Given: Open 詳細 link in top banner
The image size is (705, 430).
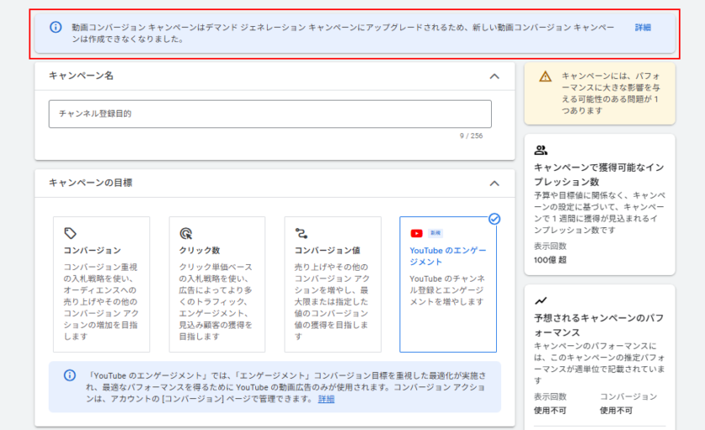Looking at the screenshot, I should (643, 28).
